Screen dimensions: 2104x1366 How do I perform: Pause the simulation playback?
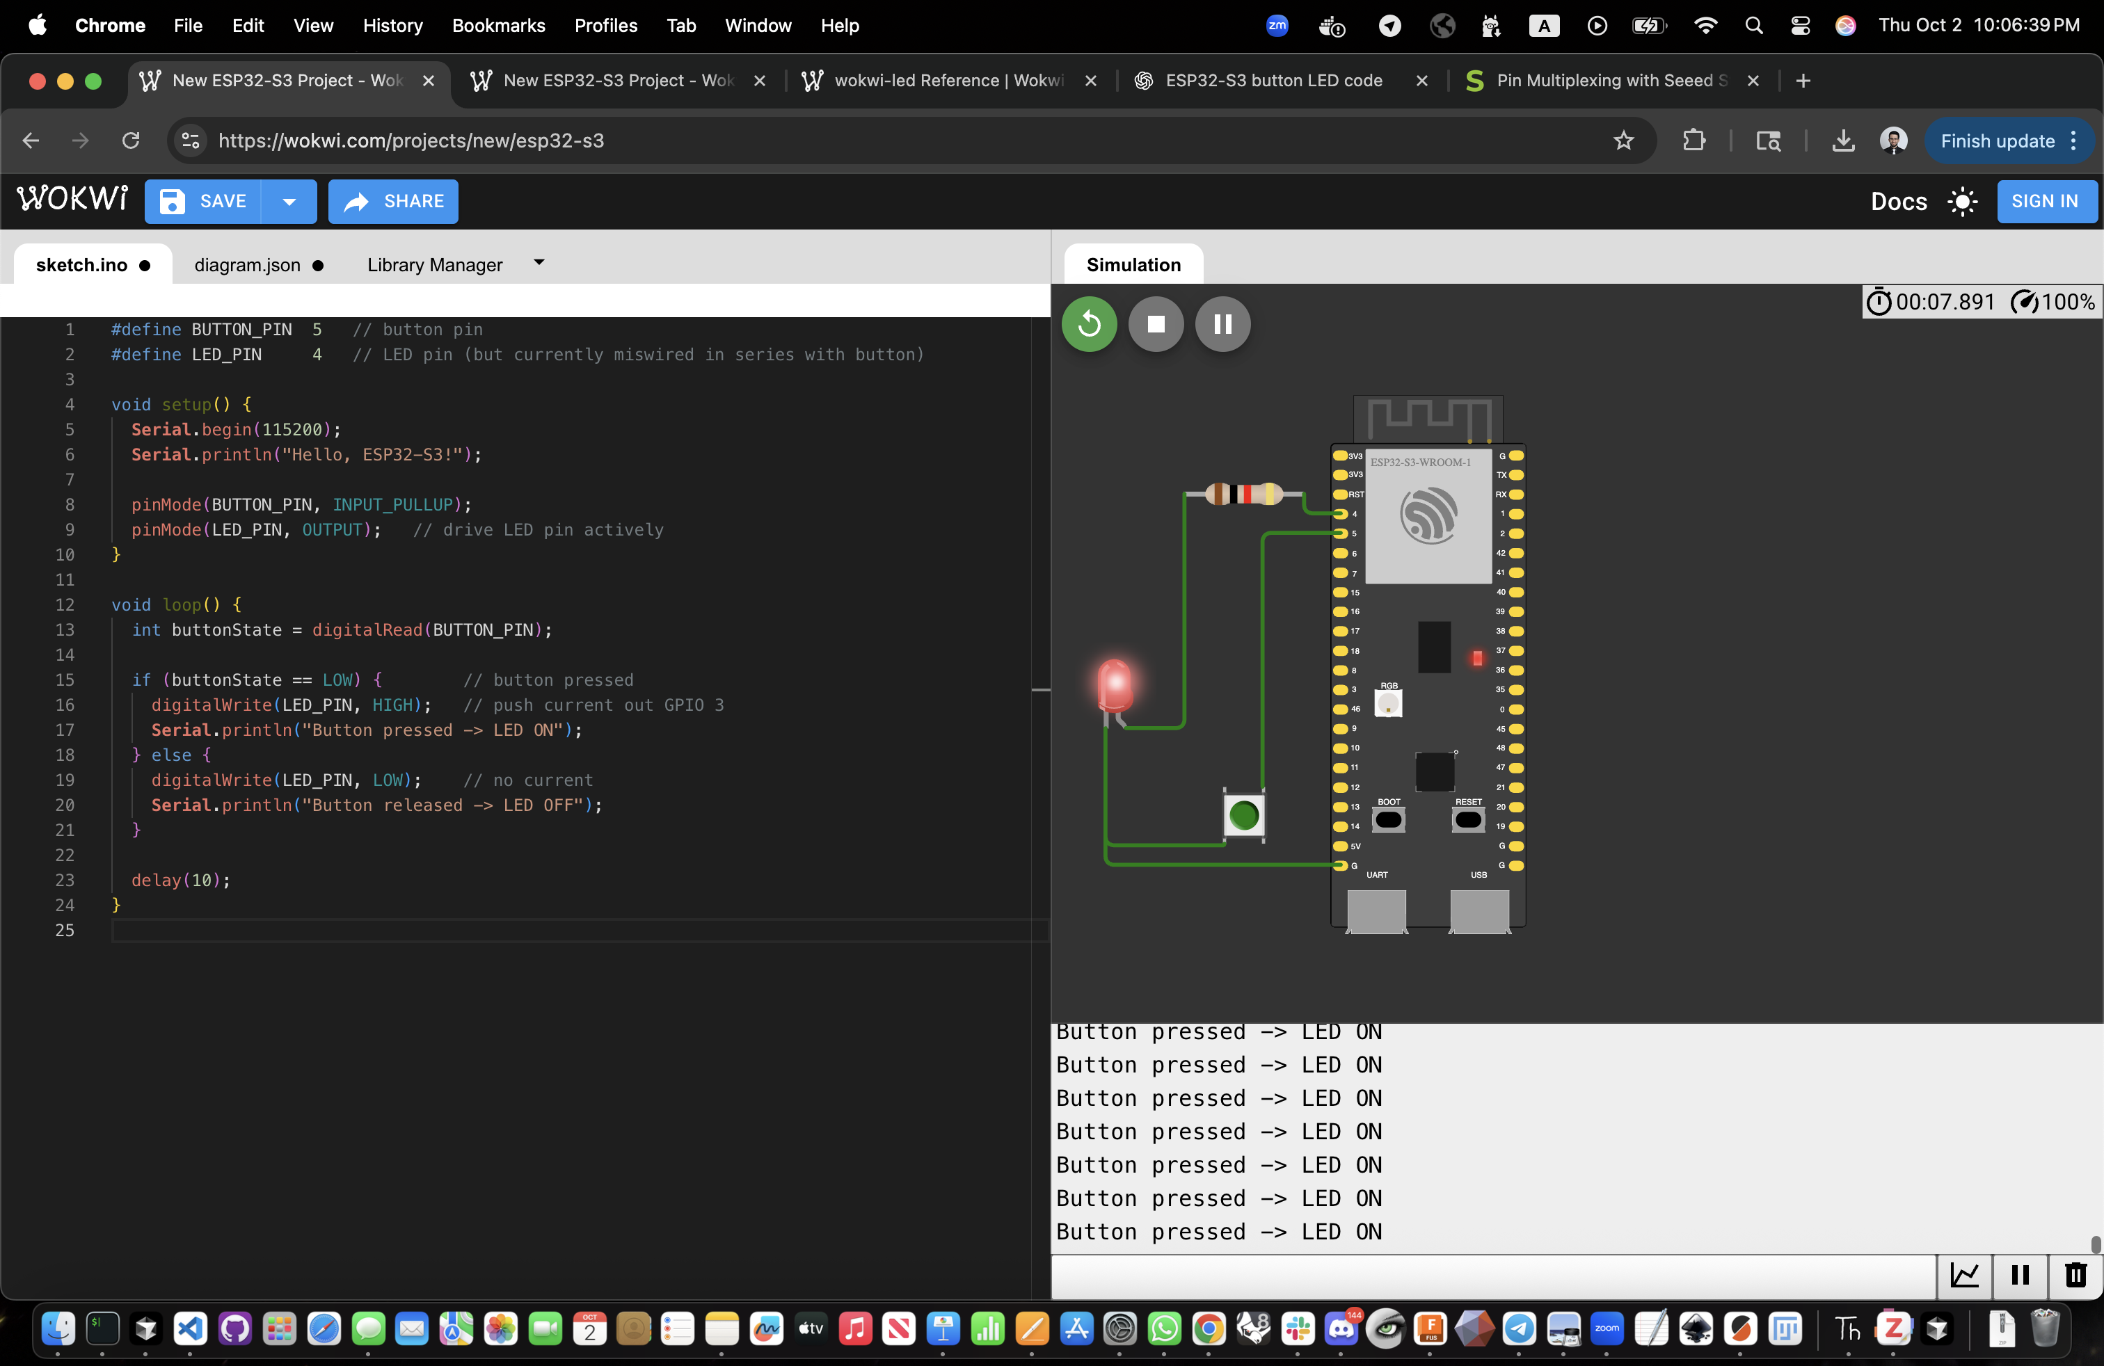(x=1222, y=324)
